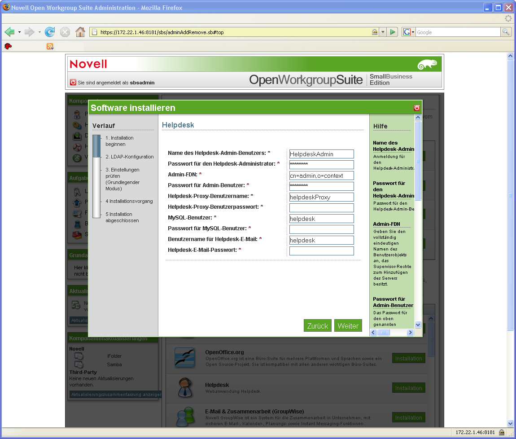Click the Hilfe panel scroll down arrow
Viewport: 516px width, 439px height.
tap(418, 325)
